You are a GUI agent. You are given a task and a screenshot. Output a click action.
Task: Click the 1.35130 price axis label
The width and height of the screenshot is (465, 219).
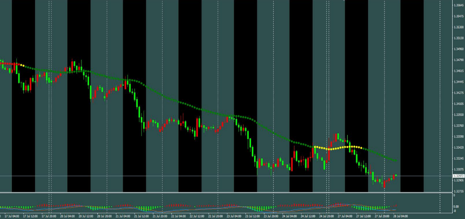click(x=459, y=38)
